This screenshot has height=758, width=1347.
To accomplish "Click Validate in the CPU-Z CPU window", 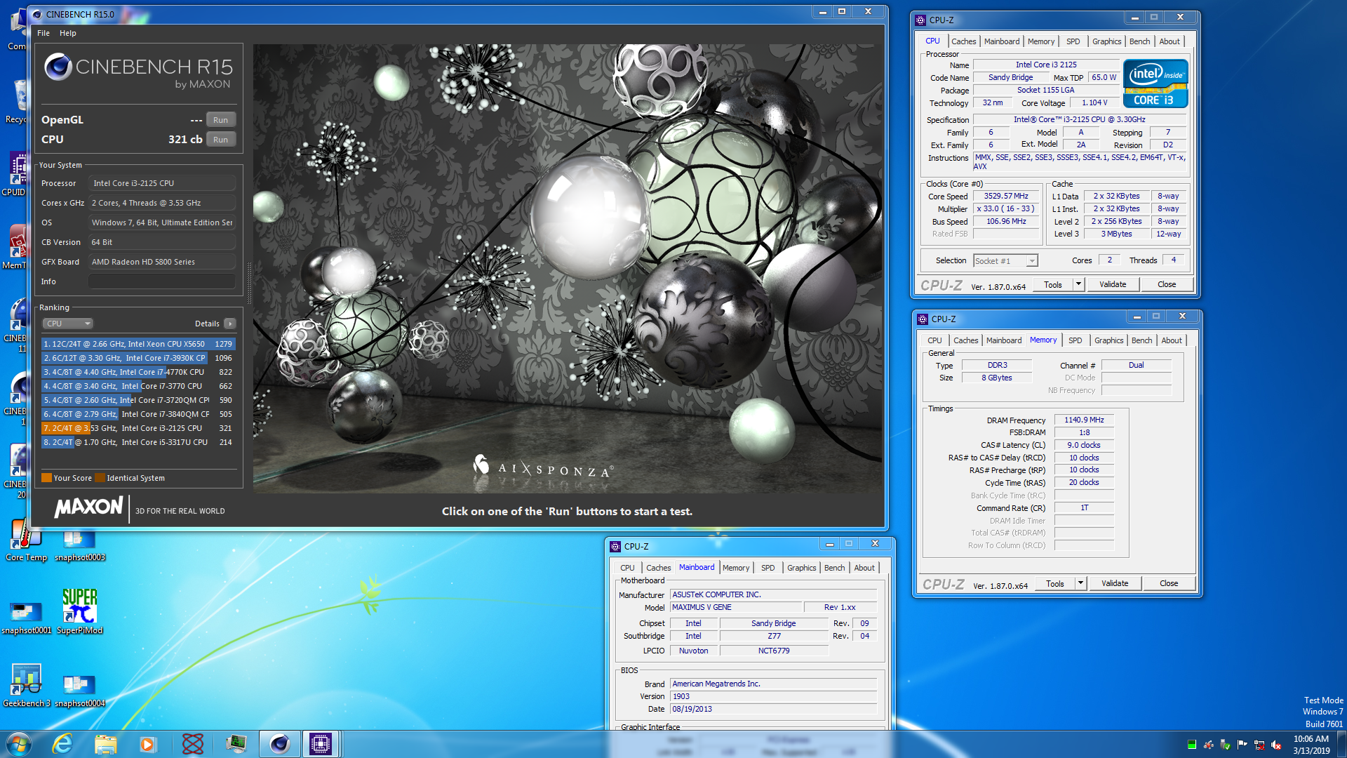I will [x=1113, y=284].
